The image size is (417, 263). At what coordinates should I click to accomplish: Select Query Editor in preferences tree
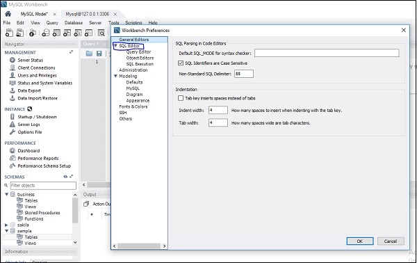(x=138, y=52)
